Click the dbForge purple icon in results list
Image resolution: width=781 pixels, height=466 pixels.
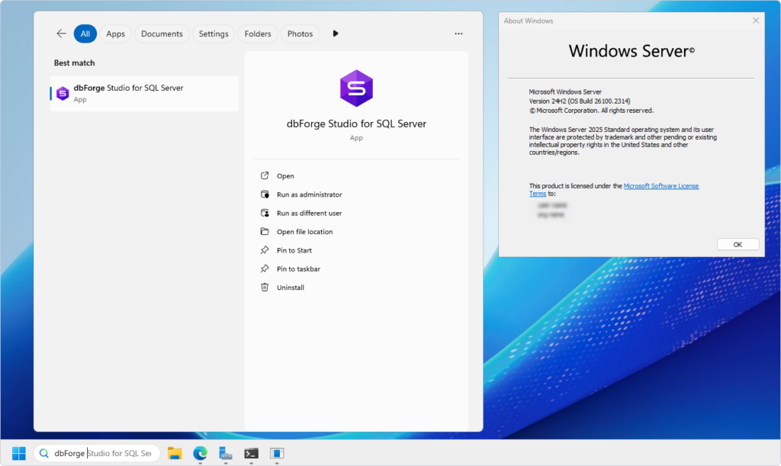(x=63, y=93)
